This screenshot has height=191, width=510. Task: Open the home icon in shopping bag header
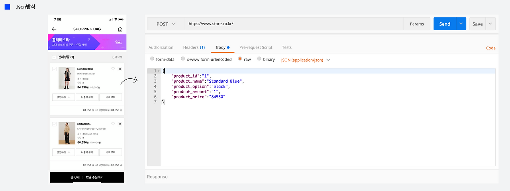tap(120, 29)
